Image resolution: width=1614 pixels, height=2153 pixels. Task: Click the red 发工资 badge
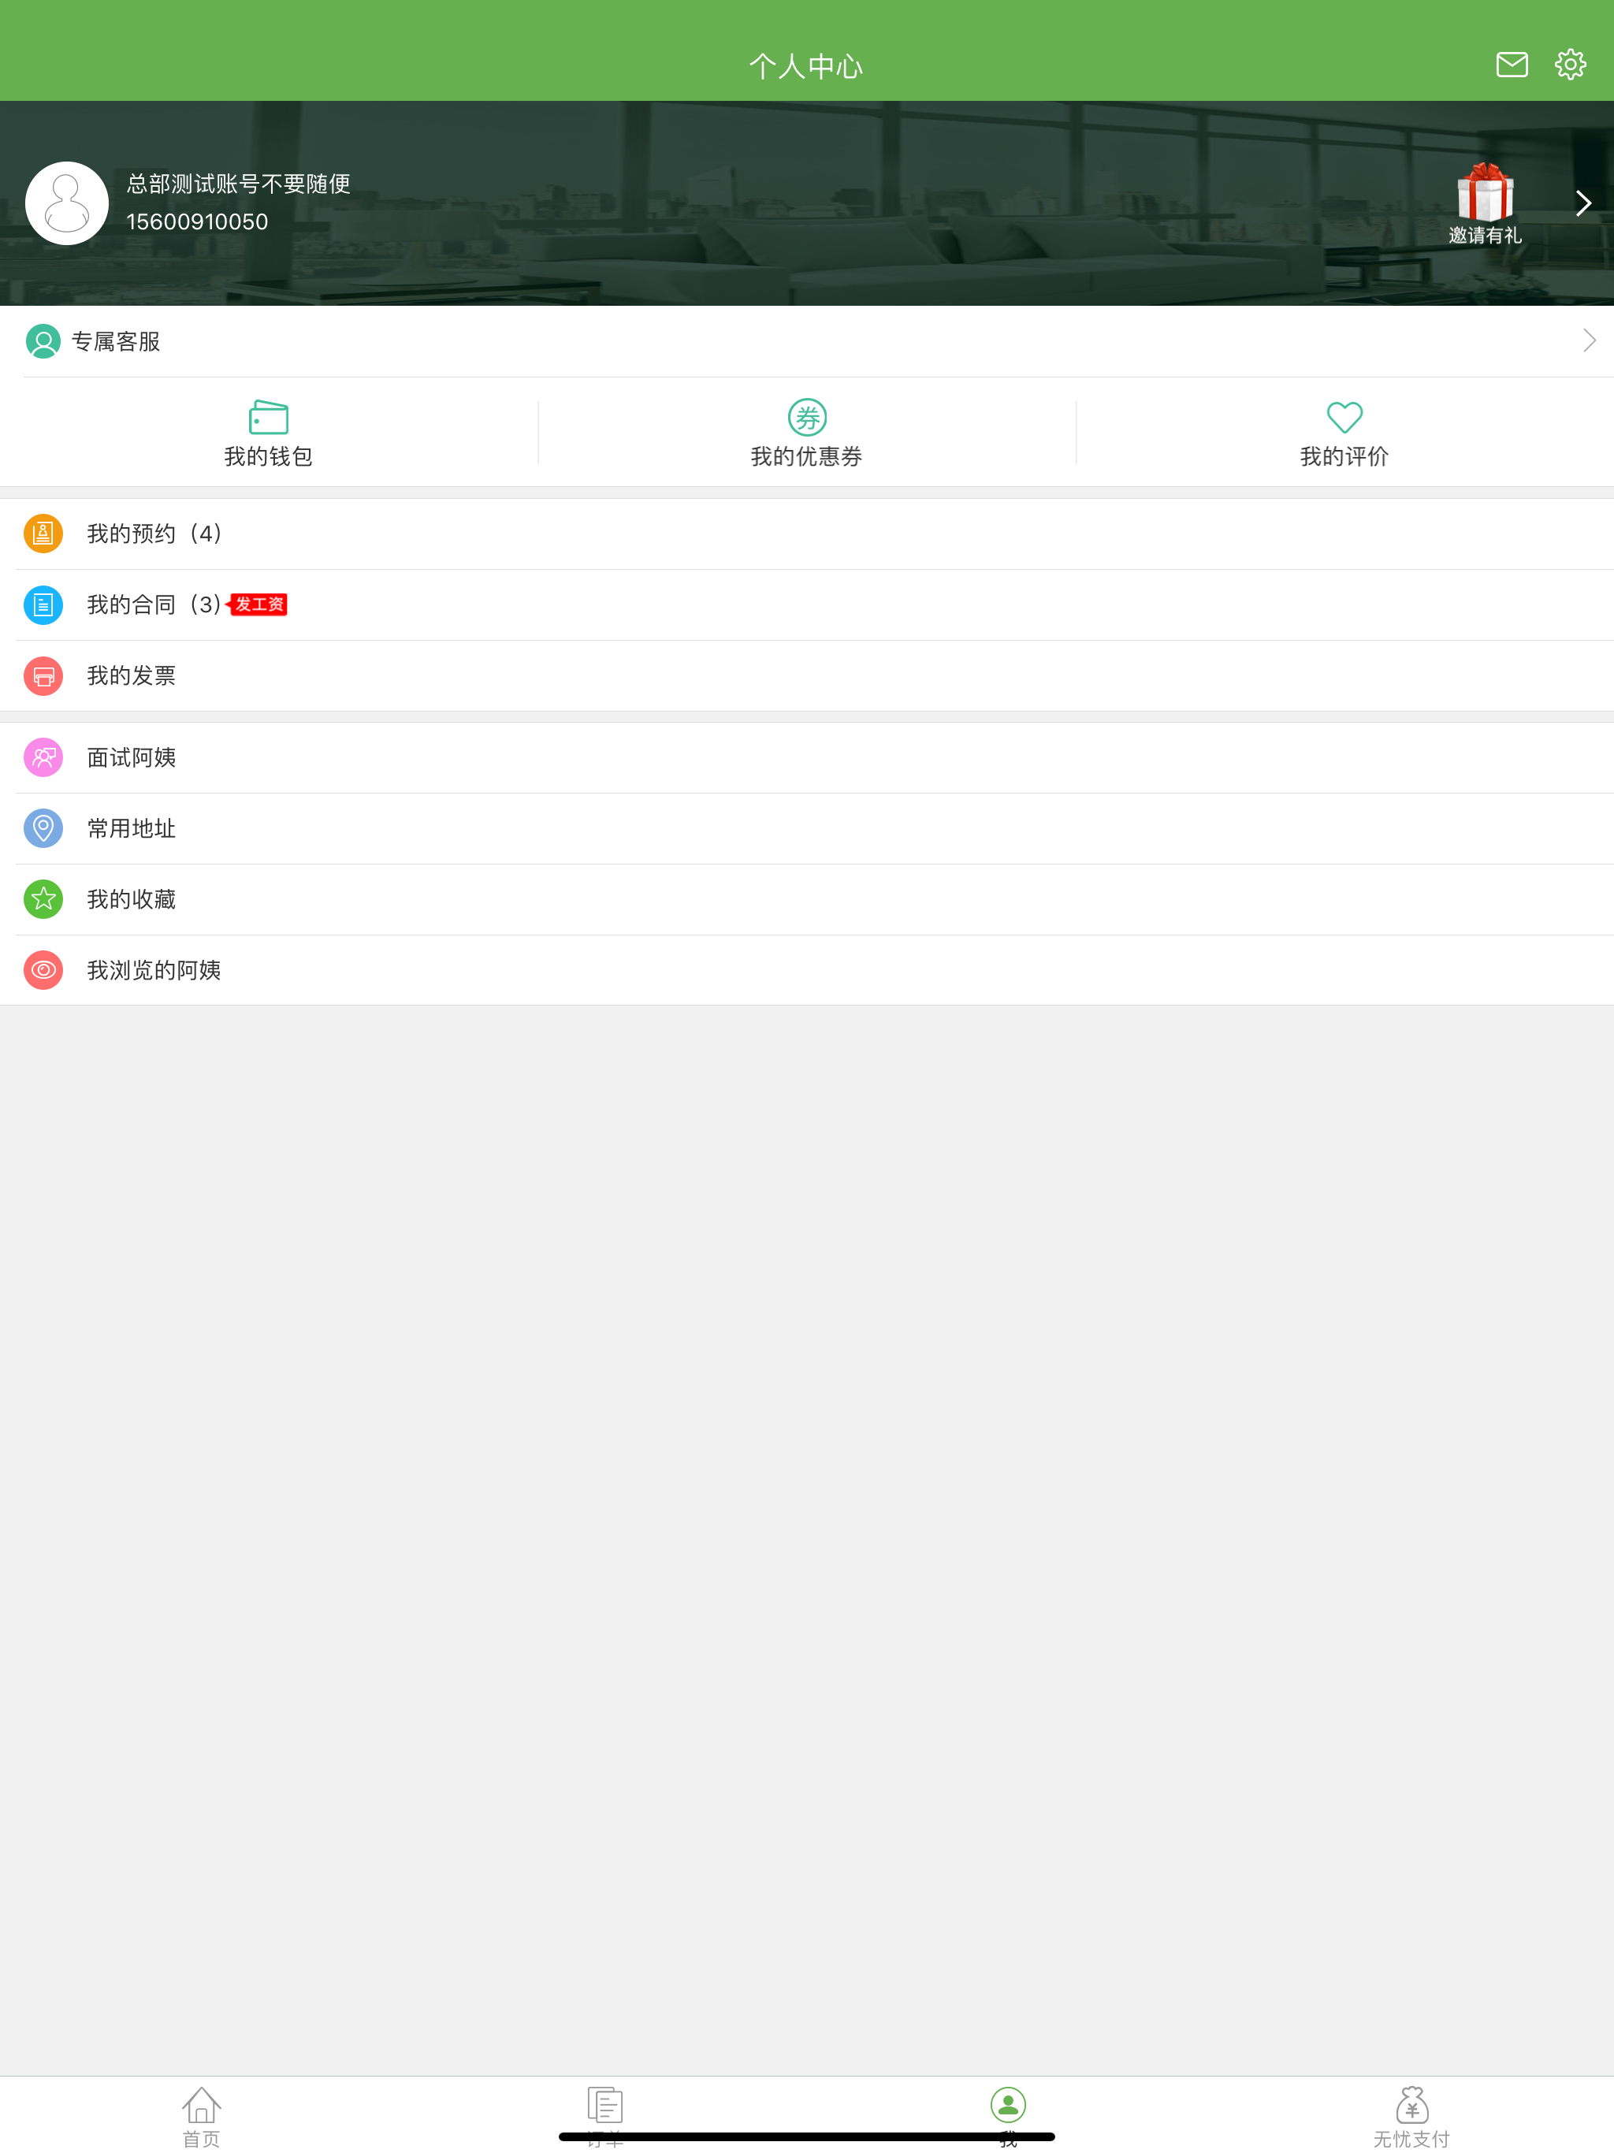(x=257, y=604)
